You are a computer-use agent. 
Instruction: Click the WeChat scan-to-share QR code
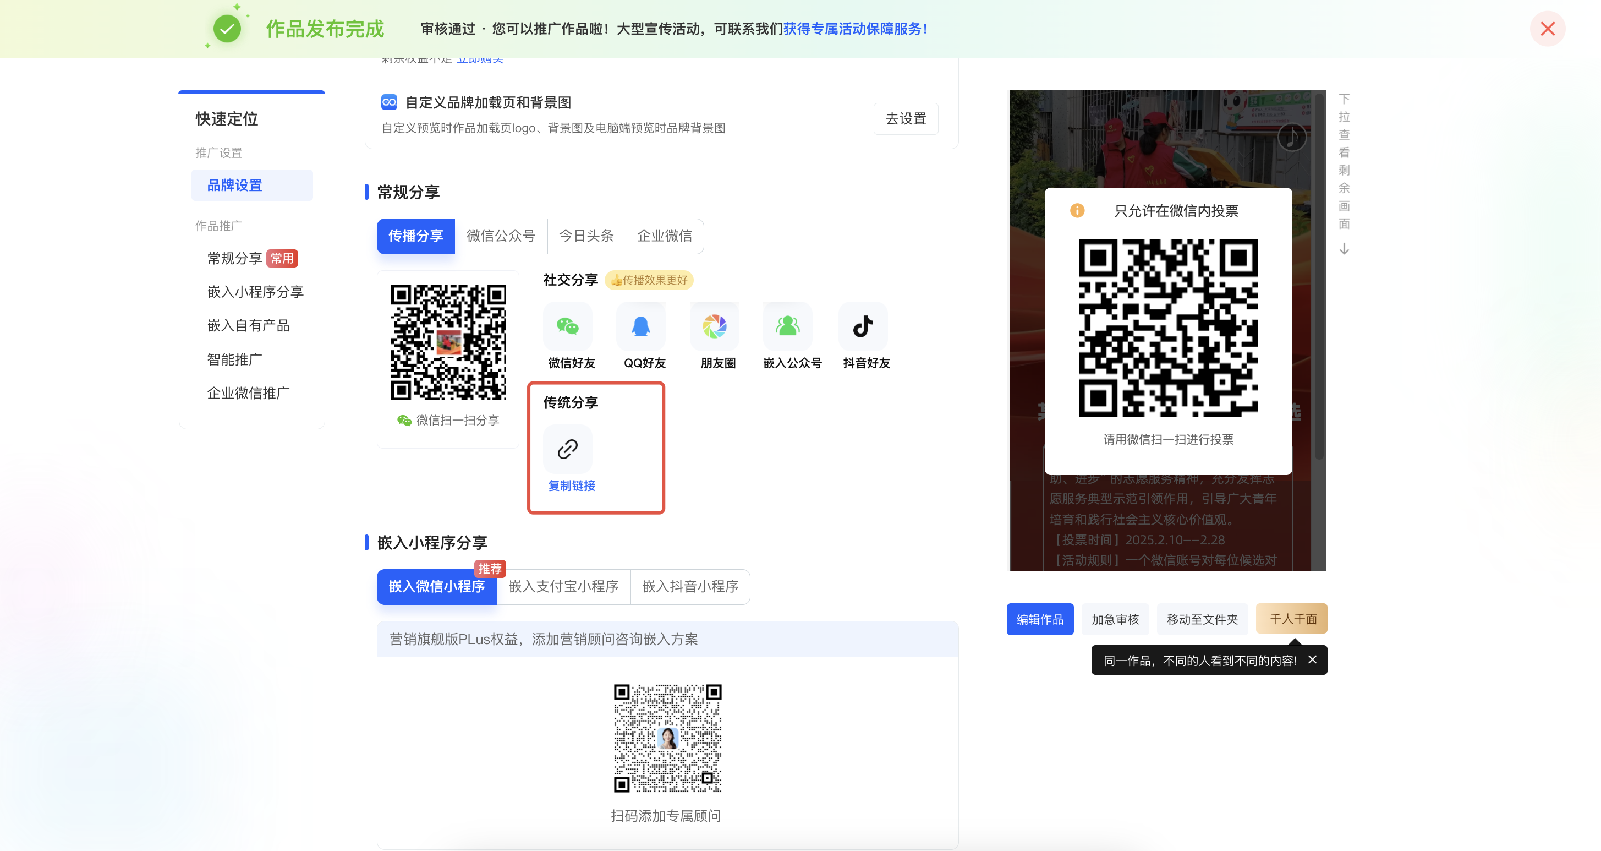point(448,342)
